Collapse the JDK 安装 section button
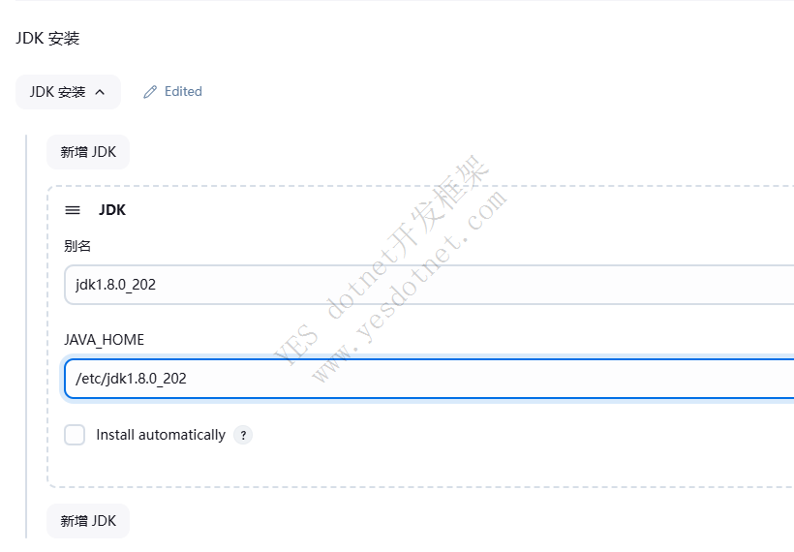 [68, 92]
